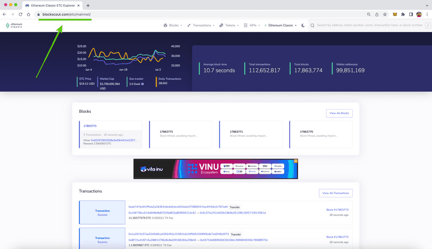Click the View All Transactions button
The width and height of the screenshot is (432, 249).
(x=335, y=193)
